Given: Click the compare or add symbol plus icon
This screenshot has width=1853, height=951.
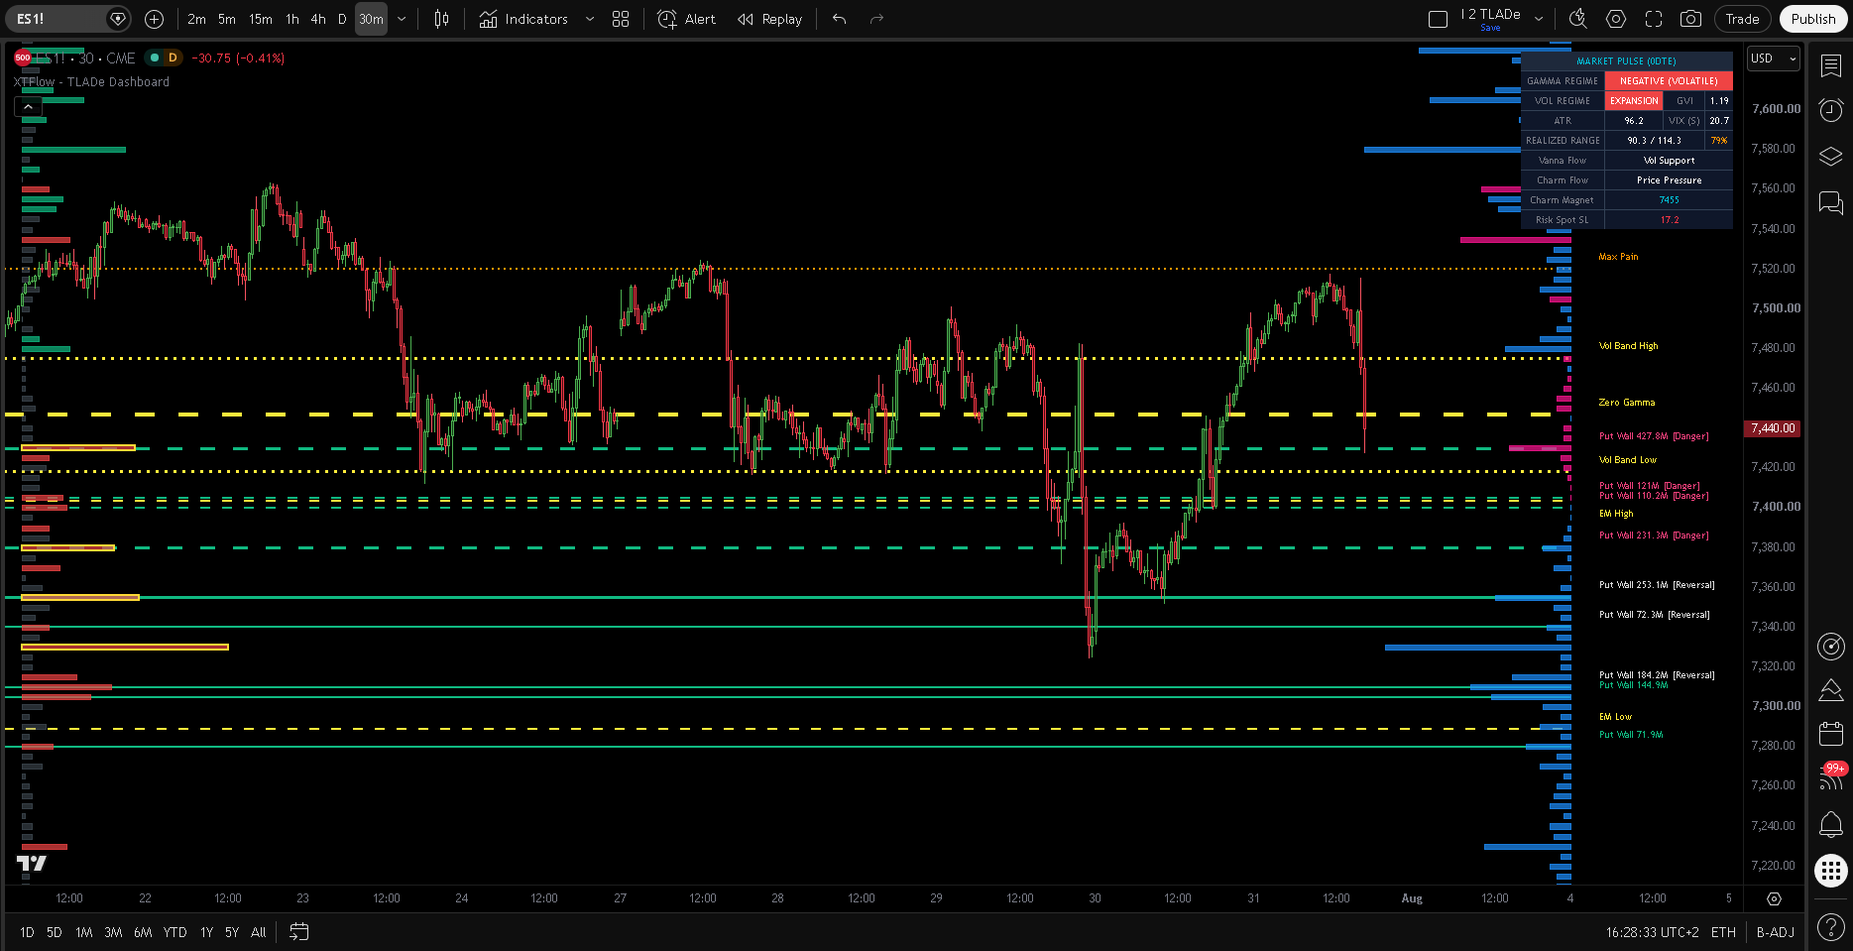Looking at the screenshot, I should 154,19.
